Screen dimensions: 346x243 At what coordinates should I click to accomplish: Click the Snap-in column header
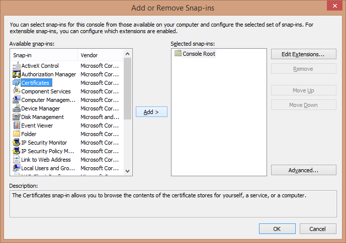tap(44, 55)
